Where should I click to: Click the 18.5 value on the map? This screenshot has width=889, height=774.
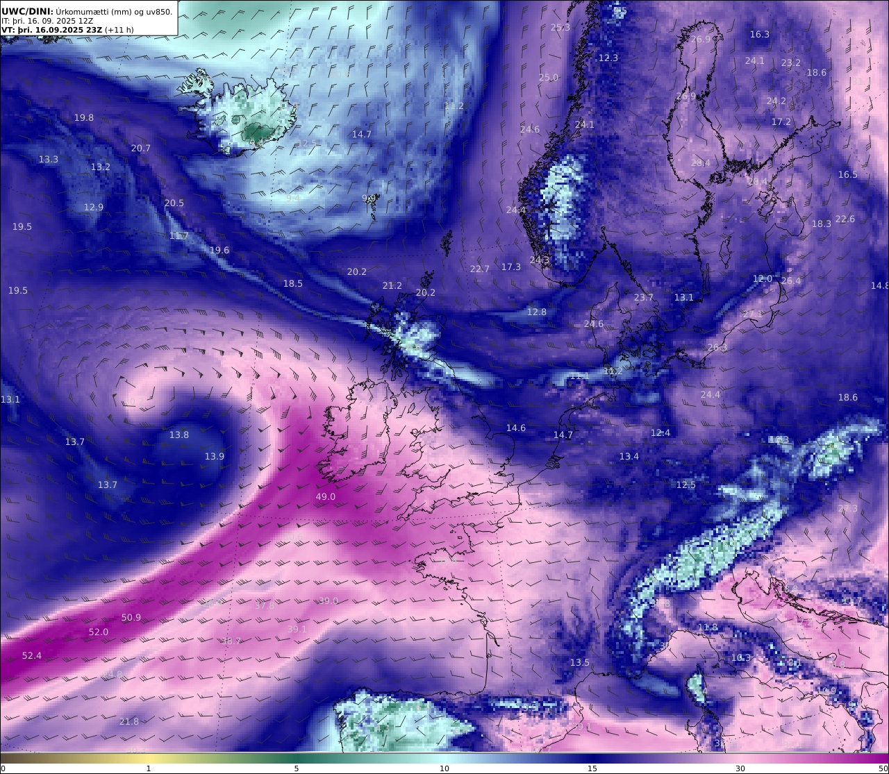(x=293, y=284)
